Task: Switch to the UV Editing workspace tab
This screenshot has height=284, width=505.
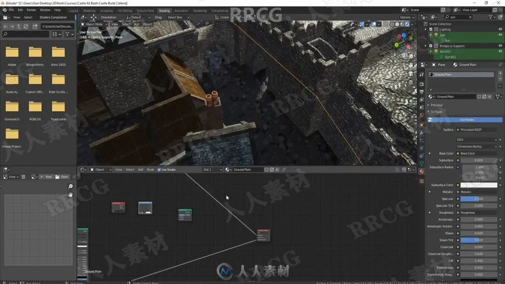Action: 125,11
